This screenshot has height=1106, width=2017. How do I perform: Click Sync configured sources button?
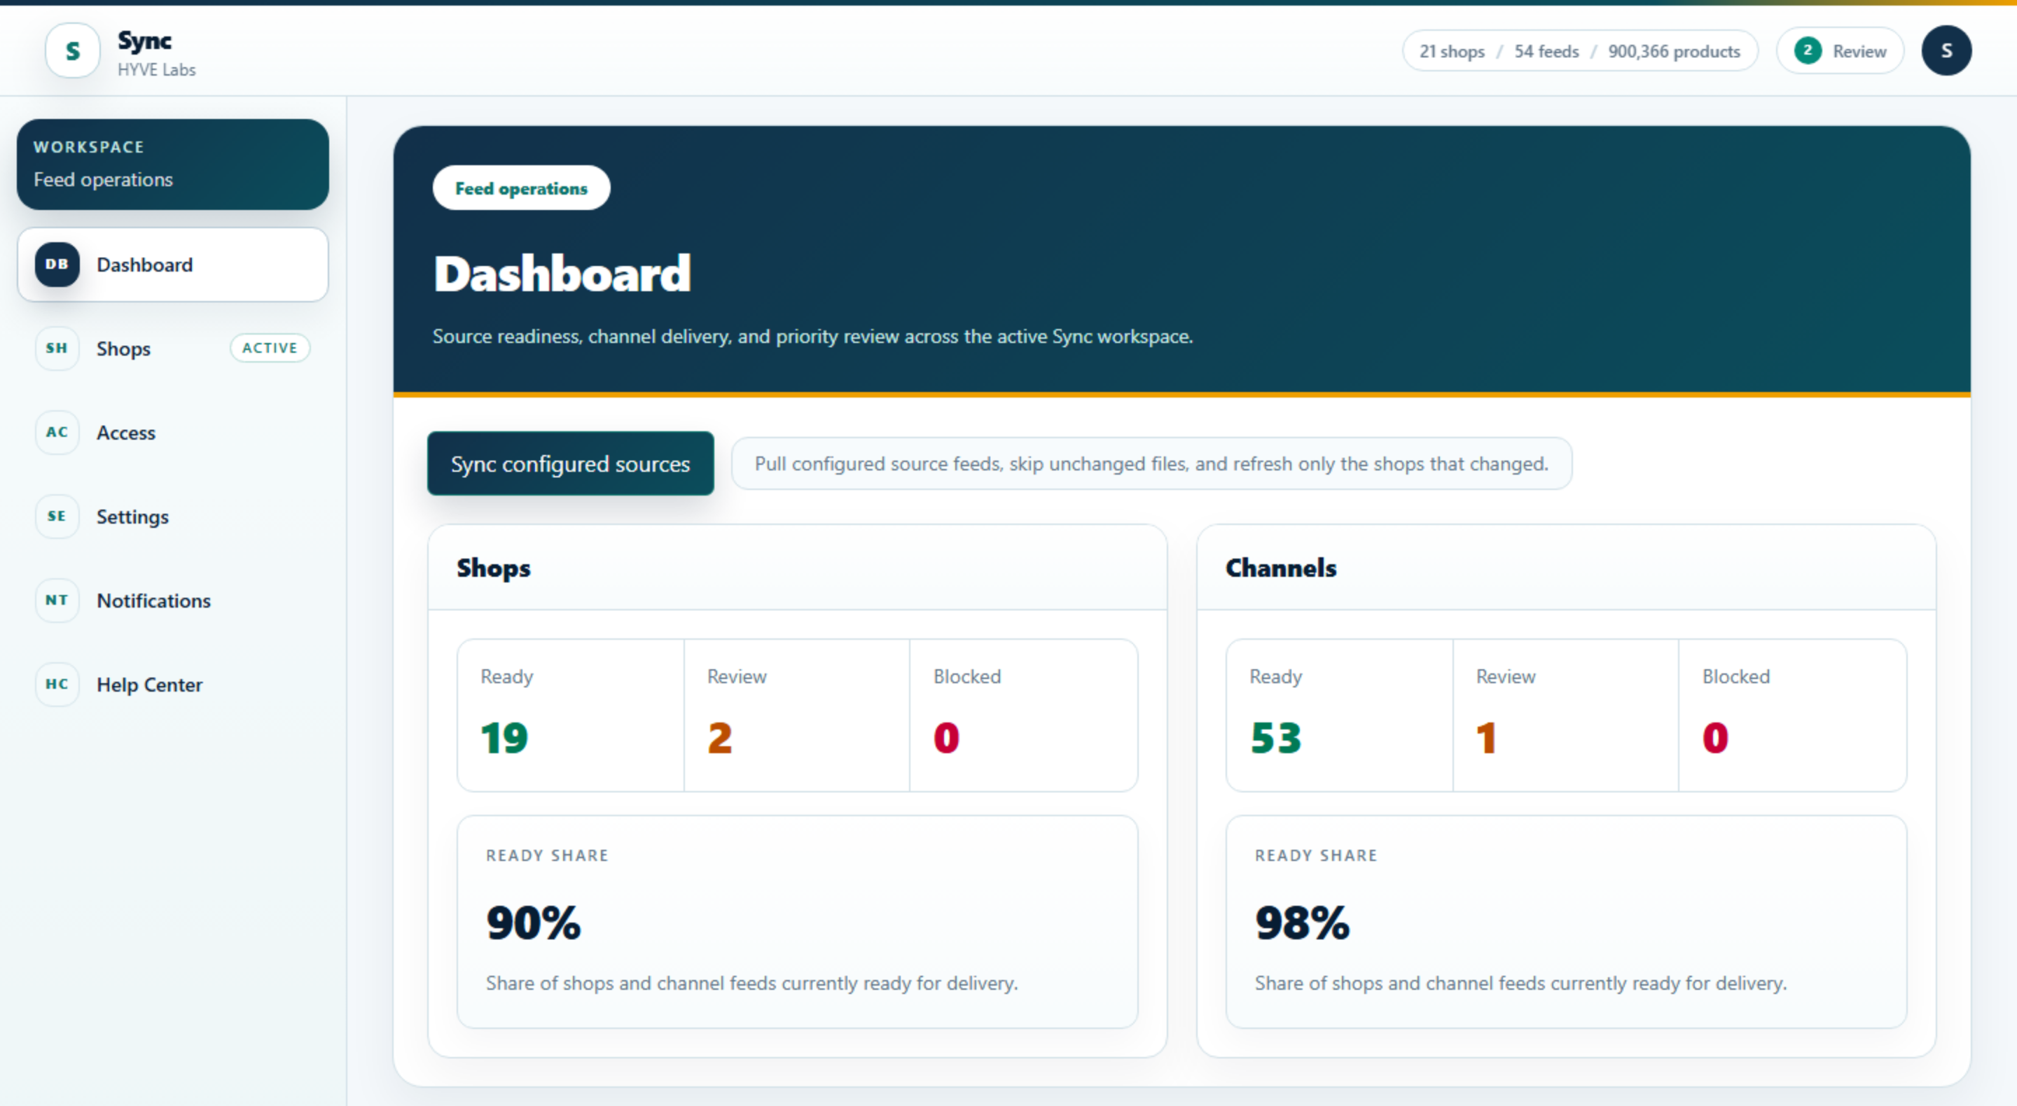click(x=570, y=463)
